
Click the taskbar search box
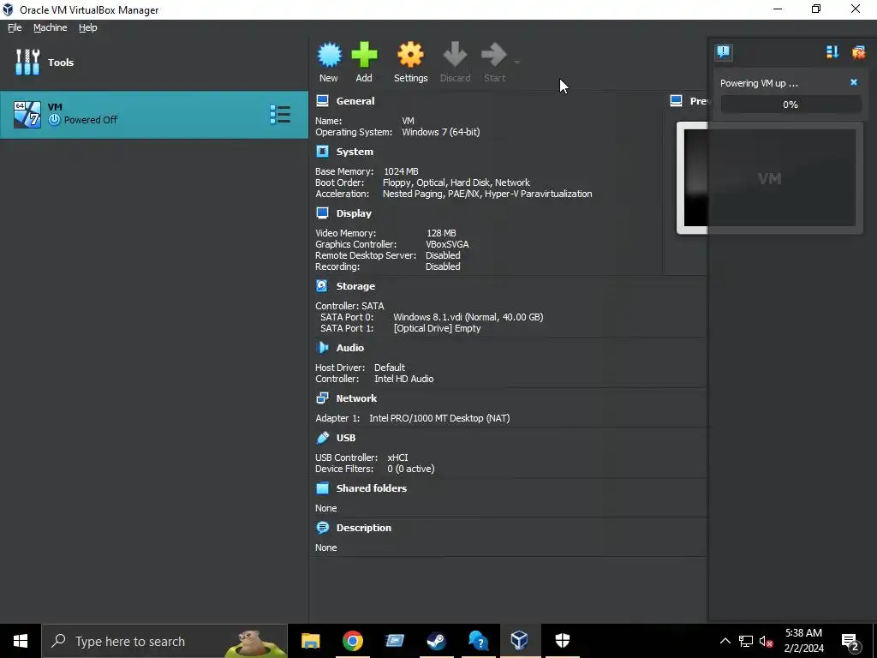click(x=164, y=641)
